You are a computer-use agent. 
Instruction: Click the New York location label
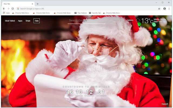click(x=158, y=22)
